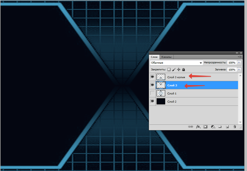Click the Заливка label
Viewport: 247px width, 171px height.
tap(221, 69)
